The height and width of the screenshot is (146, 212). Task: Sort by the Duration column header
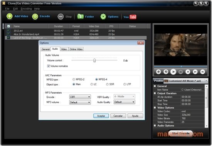[59, 26]
